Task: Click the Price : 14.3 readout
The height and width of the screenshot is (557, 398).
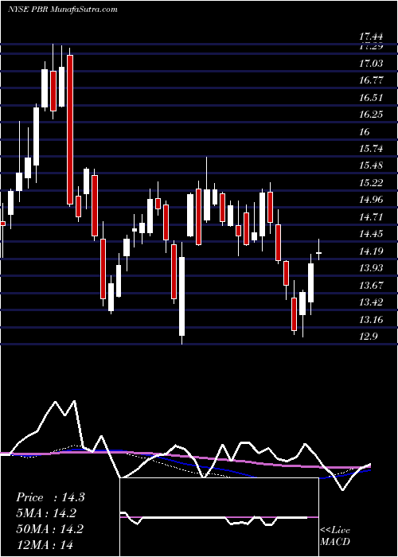Action: point(50,497)
